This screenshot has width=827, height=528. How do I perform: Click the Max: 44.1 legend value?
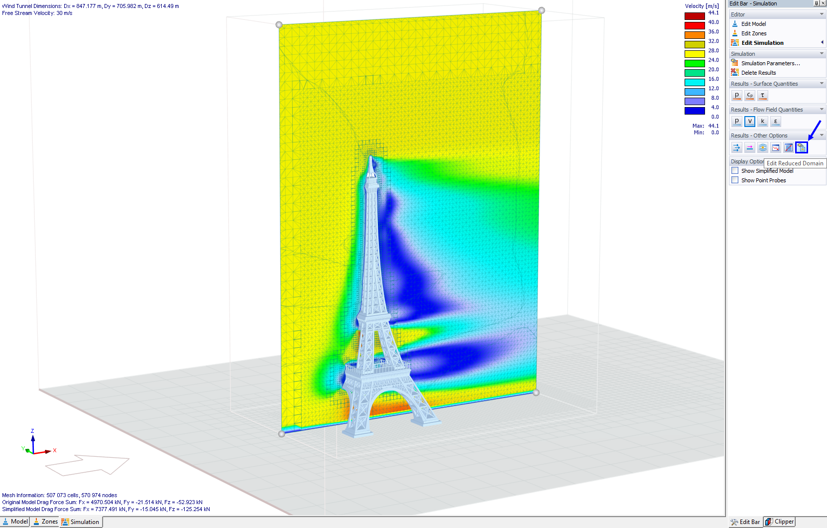click(706, 126)
